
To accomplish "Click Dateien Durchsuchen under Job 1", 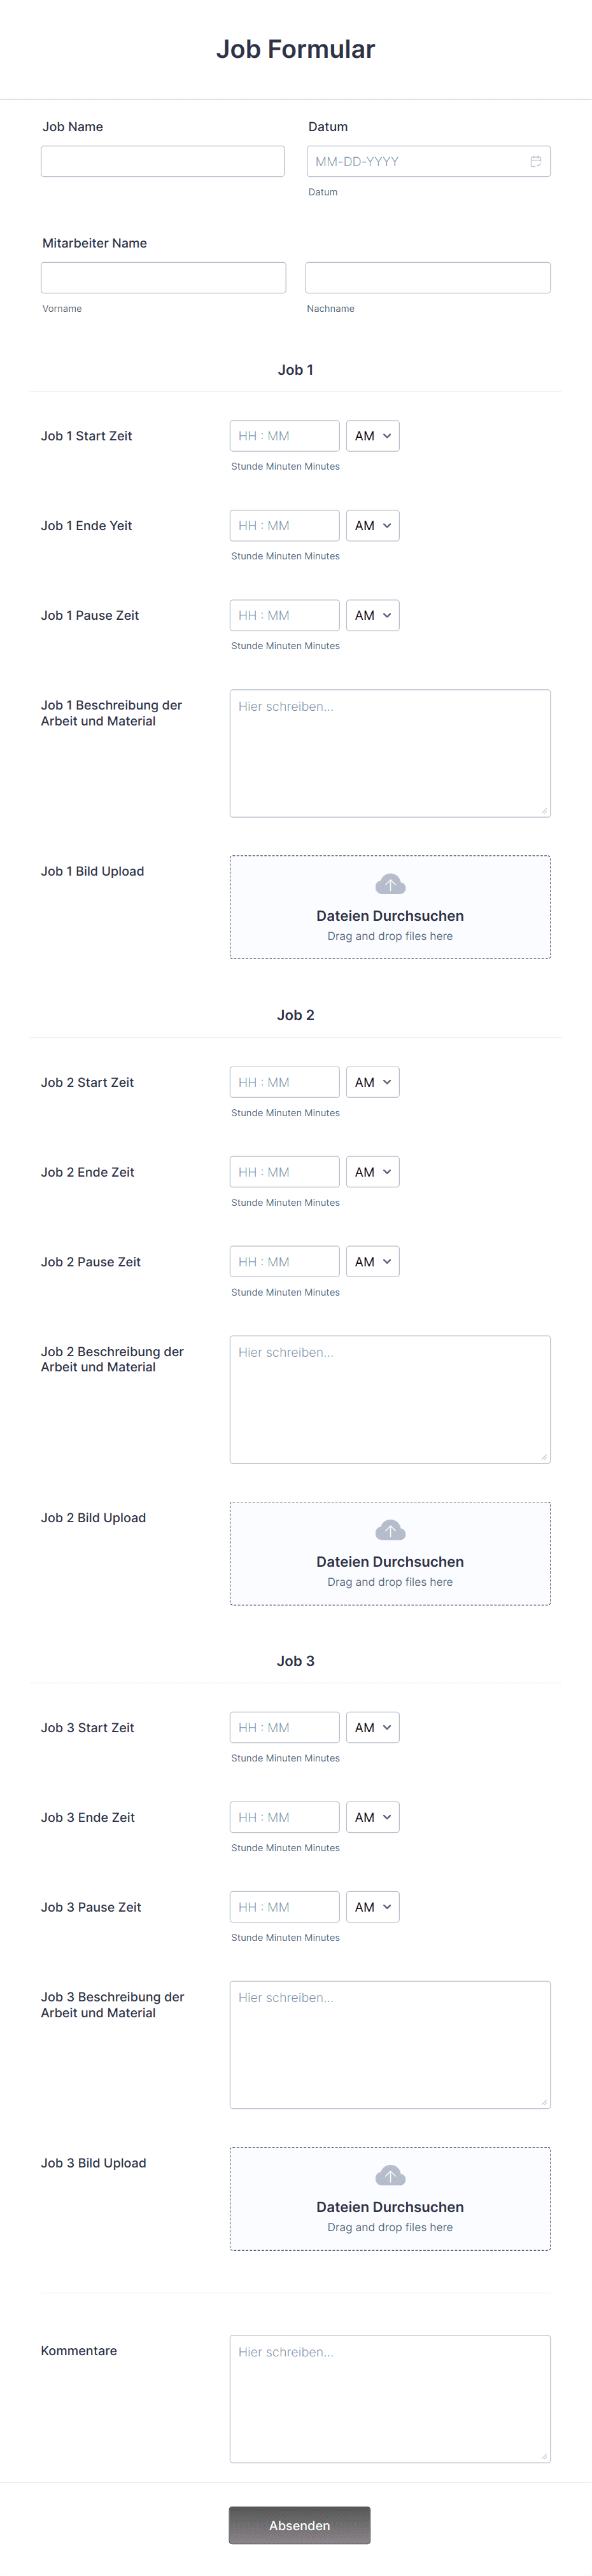I will tap(389, 915).
